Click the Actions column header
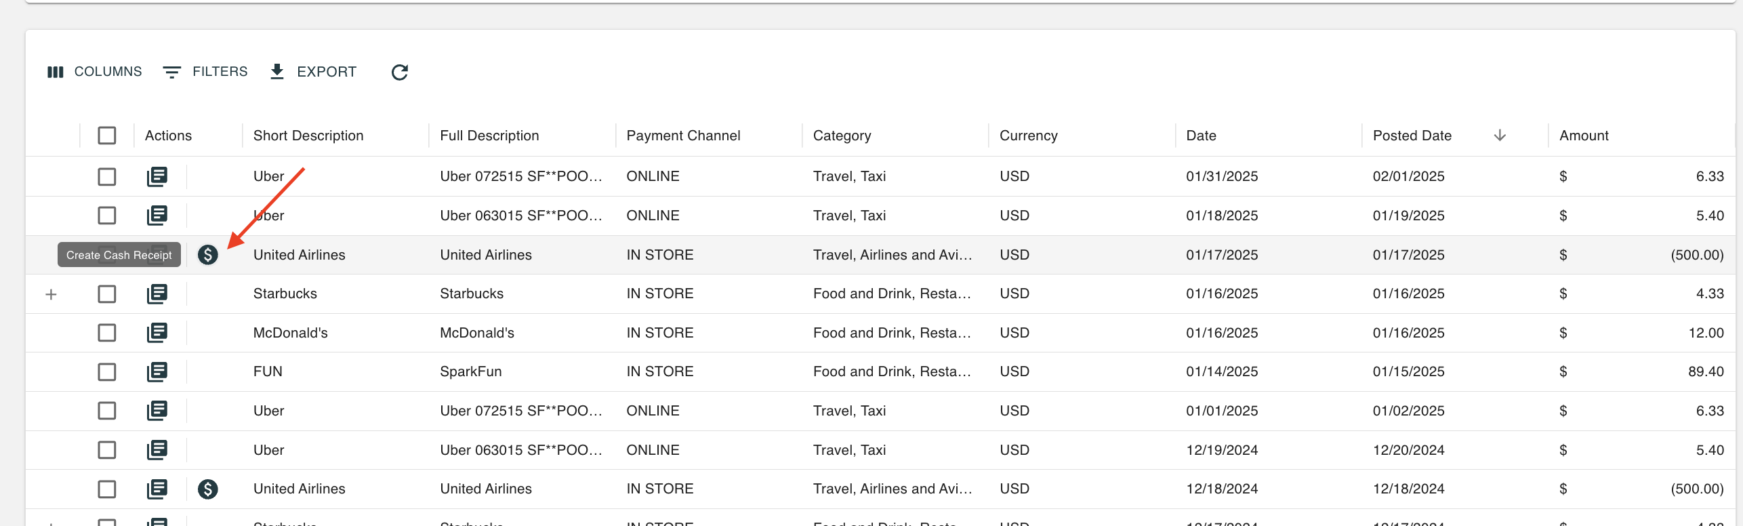This screenshot has height=526, width=1743. 168,136
